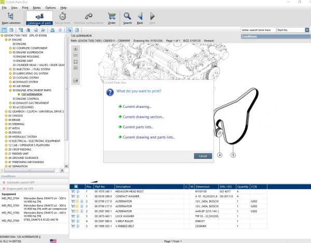Open the Options menu
The width and height of the screenshot is (311, 243).
[x=50, y=8]
